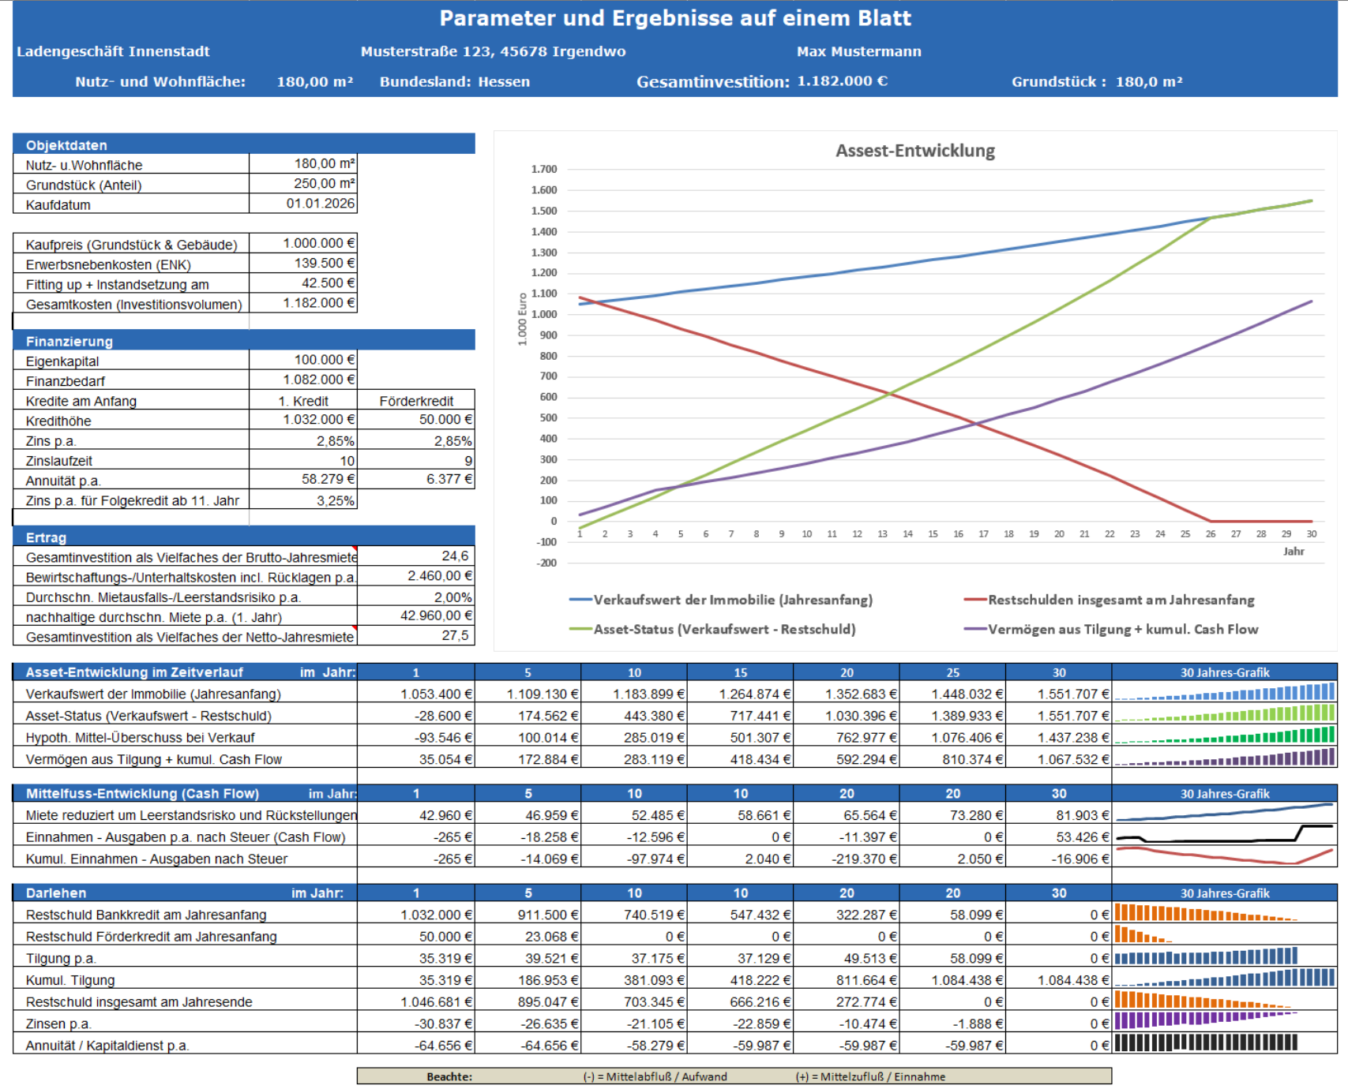Viewport: 1348px width, 1089px height.
Task: Select Verkaufswert der Immobilie legend entry
Action: [x=721, y=600]
